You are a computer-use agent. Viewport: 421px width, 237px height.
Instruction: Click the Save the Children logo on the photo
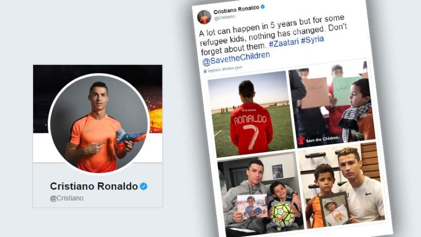click(318, 140)
